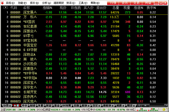Sort by the 涨幅% column header
The image size is (169, 112).
coord(47,8)
